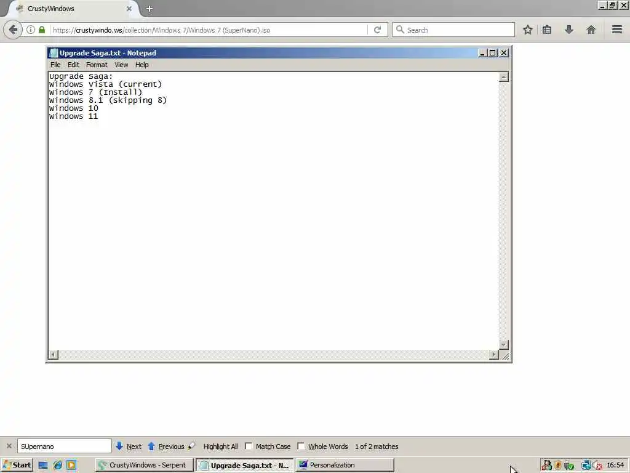
Task: Minimize the browser window
Action: click(x=602, y=6)
